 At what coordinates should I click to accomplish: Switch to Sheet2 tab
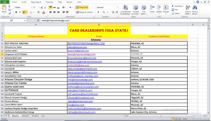(25, 116)
